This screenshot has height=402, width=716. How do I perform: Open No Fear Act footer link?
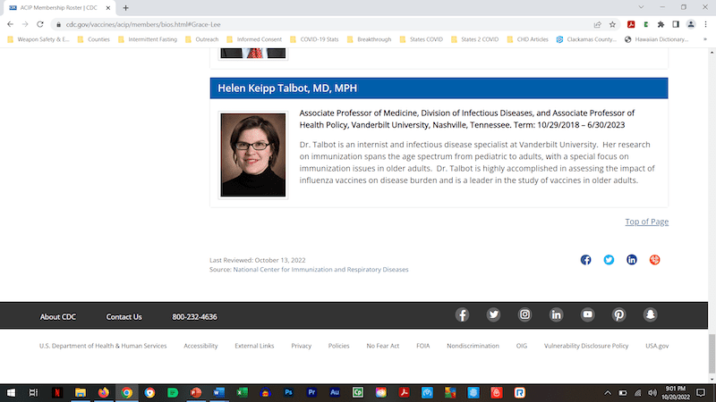click(x=383, y=346)
